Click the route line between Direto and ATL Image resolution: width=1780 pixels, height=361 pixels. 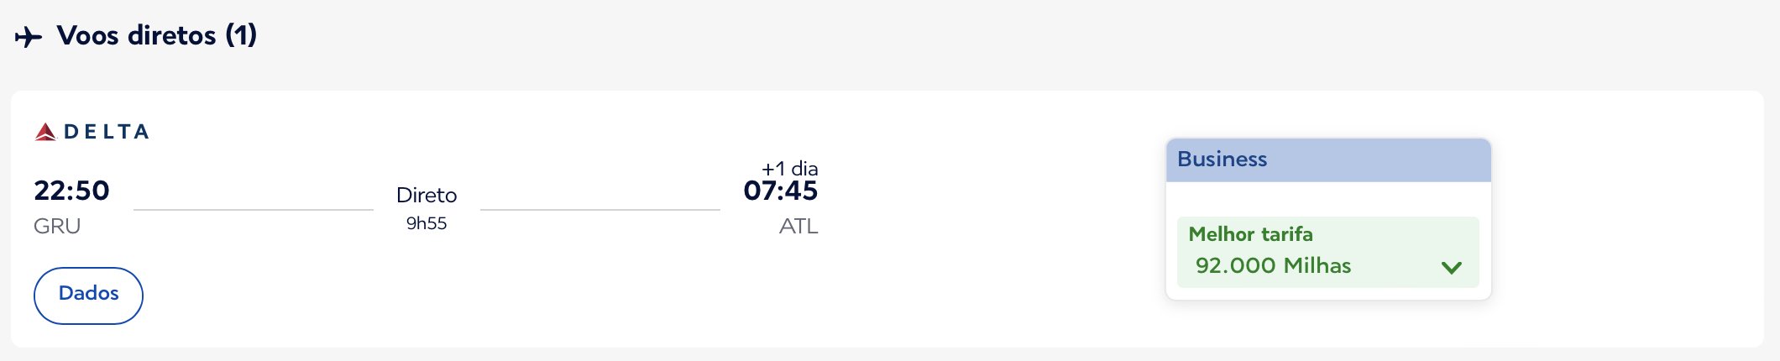coord(600,209)
